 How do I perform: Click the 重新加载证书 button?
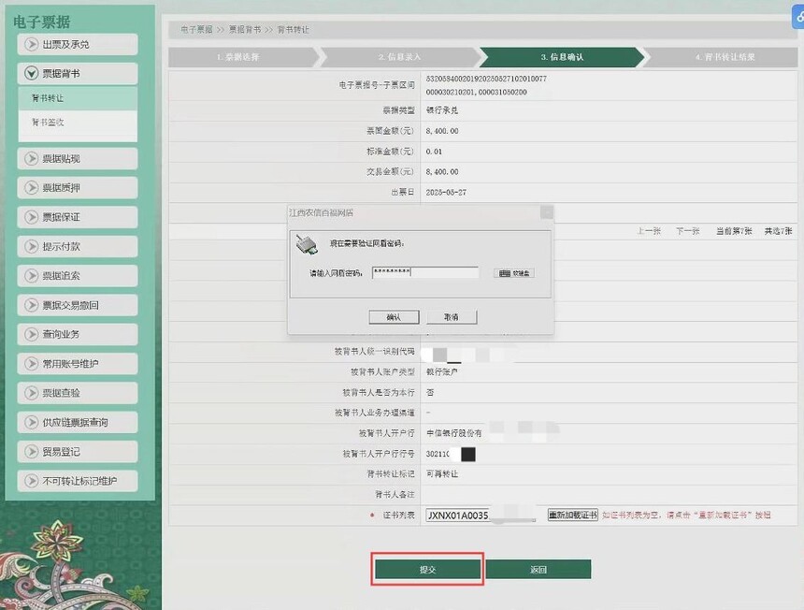pos(573,515)
